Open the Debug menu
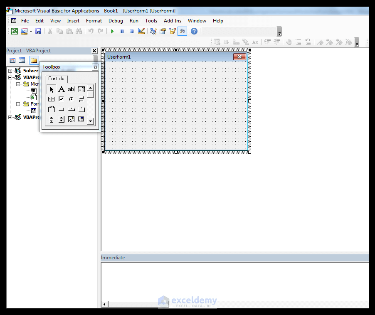 point(116,21)
